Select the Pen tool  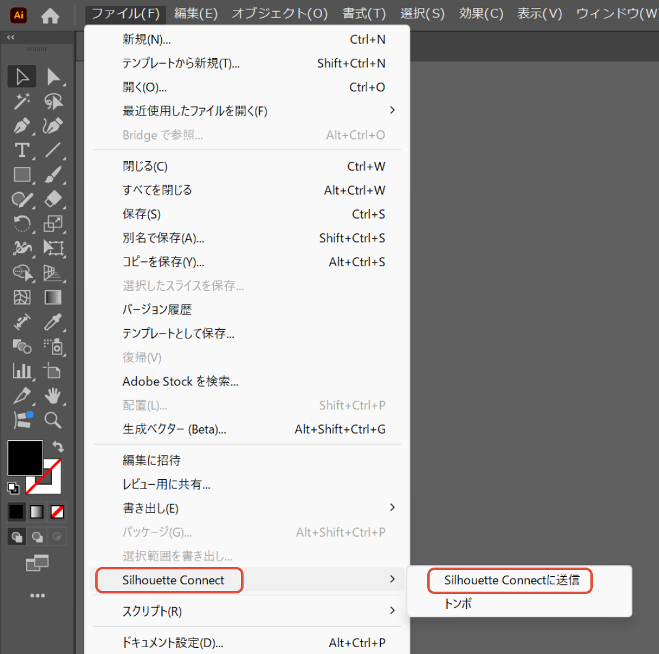pyautogui.click(x=22, y=125)
